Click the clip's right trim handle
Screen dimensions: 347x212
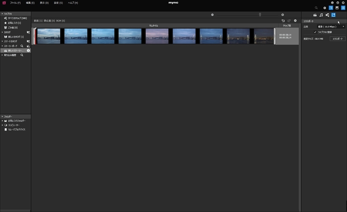pos(275,36)
